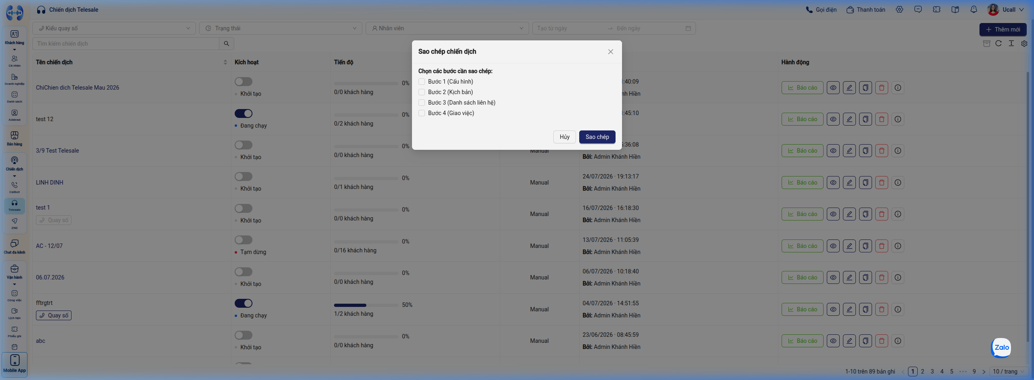Tick the Bước 2 (Kịch bản) checkbox
Viewport: 1034px width, 380px height.
click(422, 92)
